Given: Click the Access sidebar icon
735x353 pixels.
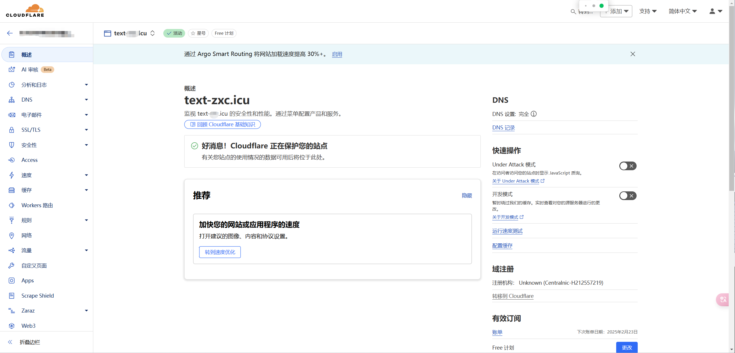Looking at the screenshot, I should tap(11, 160).
